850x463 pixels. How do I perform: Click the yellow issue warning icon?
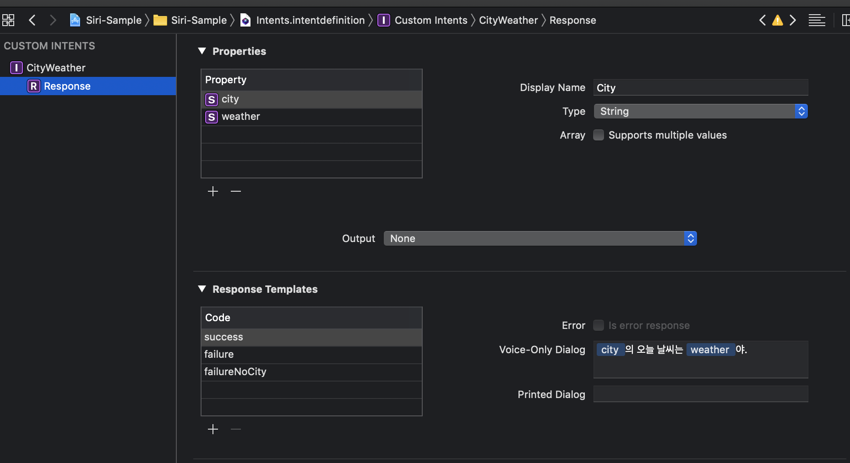pyautogui.click(x=777, y=20)
